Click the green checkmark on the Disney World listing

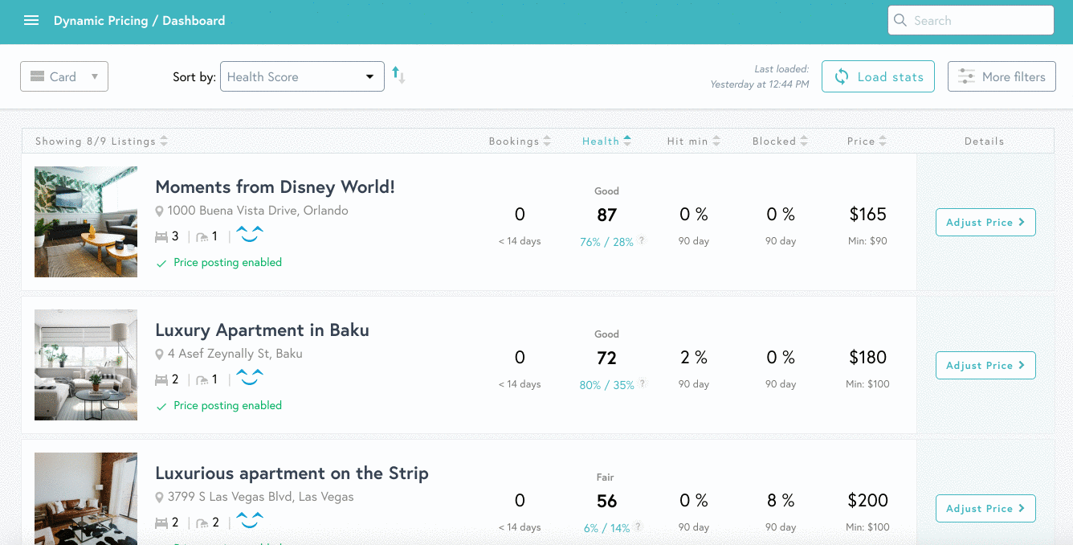(x=161, y=263)
